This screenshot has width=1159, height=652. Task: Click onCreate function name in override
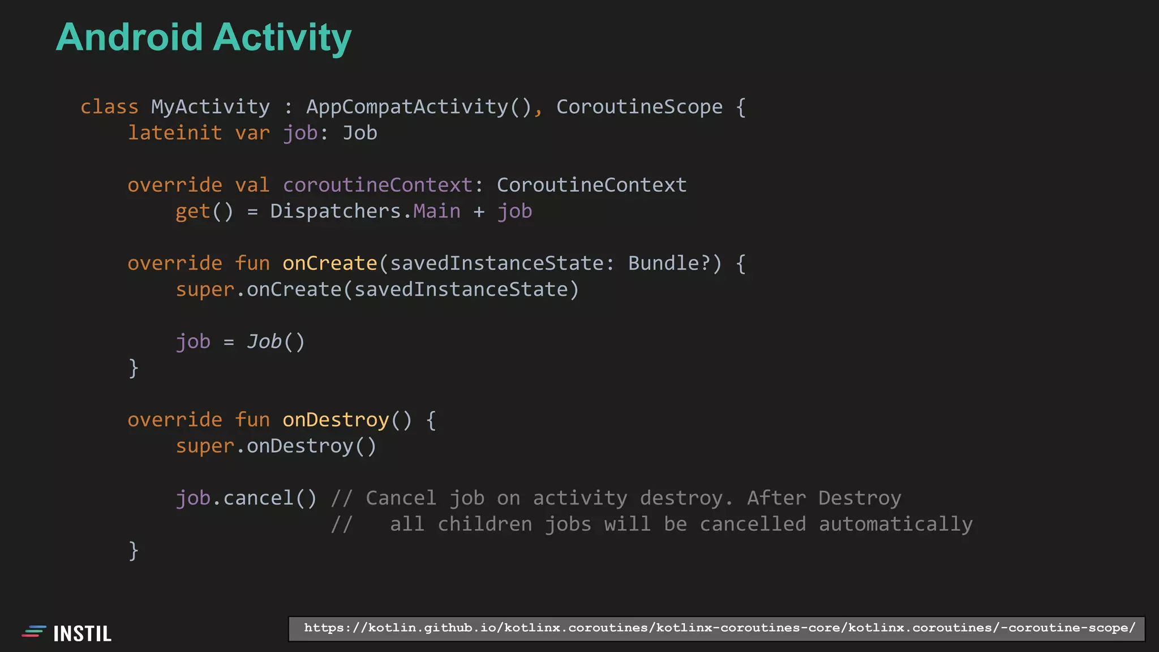tap(330, 263)
